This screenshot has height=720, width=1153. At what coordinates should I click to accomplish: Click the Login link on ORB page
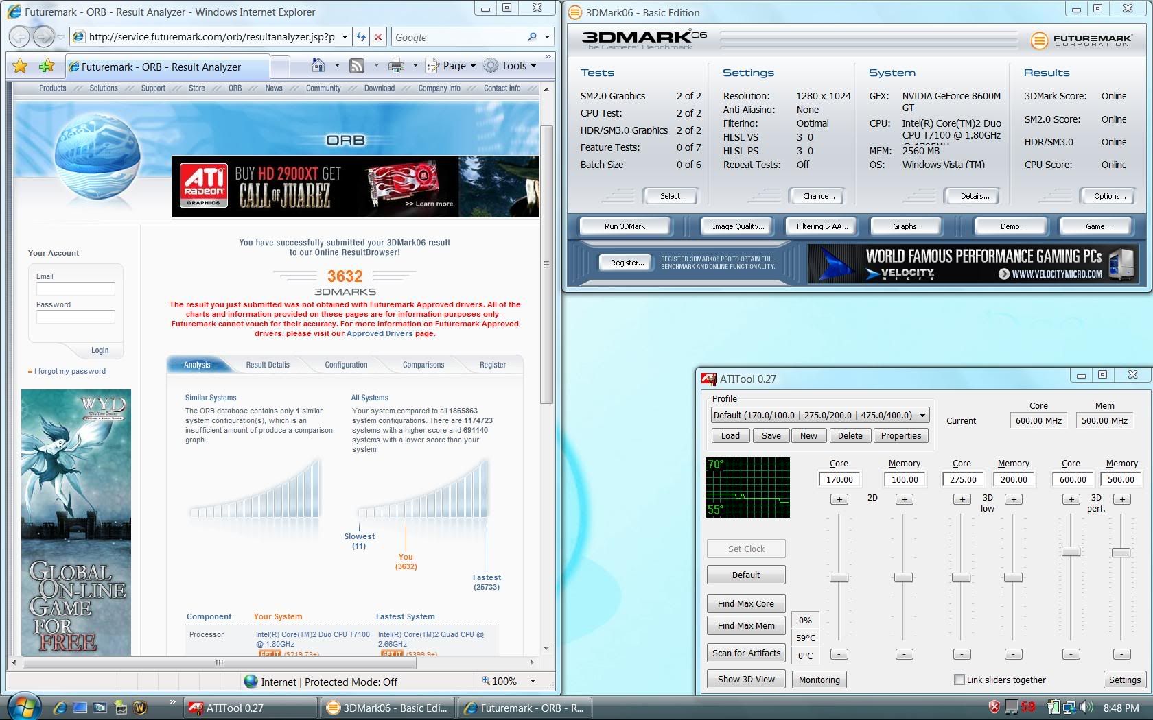click(100, 350)
